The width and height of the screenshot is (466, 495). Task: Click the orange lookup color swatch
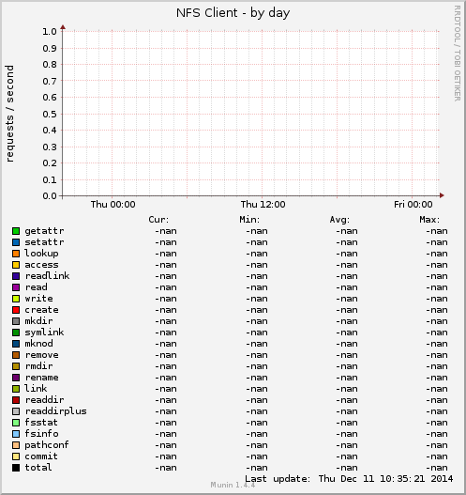click(x=16, y=254)
